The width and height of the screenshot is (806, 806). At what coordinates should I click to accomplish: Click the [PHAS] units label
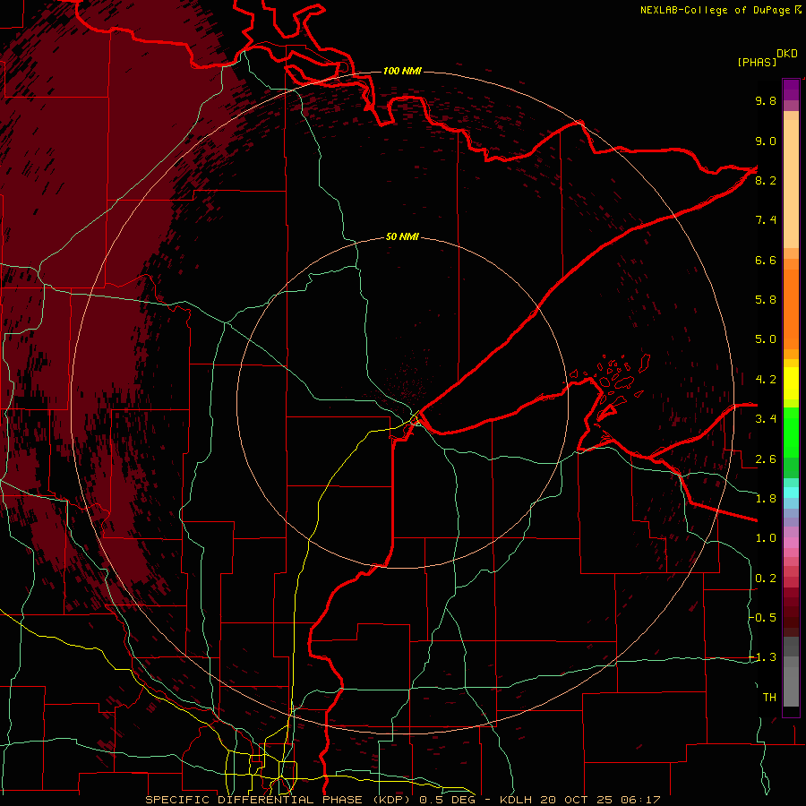click(x=757, y=62)
